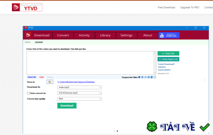The width and height of the screenshot is (213, 135).
Task: Open the Activity tab
Action: tap(84, 35)
